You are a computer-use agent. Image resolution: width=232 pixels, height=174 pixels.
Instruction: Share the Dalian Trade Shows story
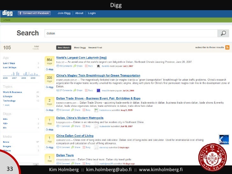click(x=76, y=110)
